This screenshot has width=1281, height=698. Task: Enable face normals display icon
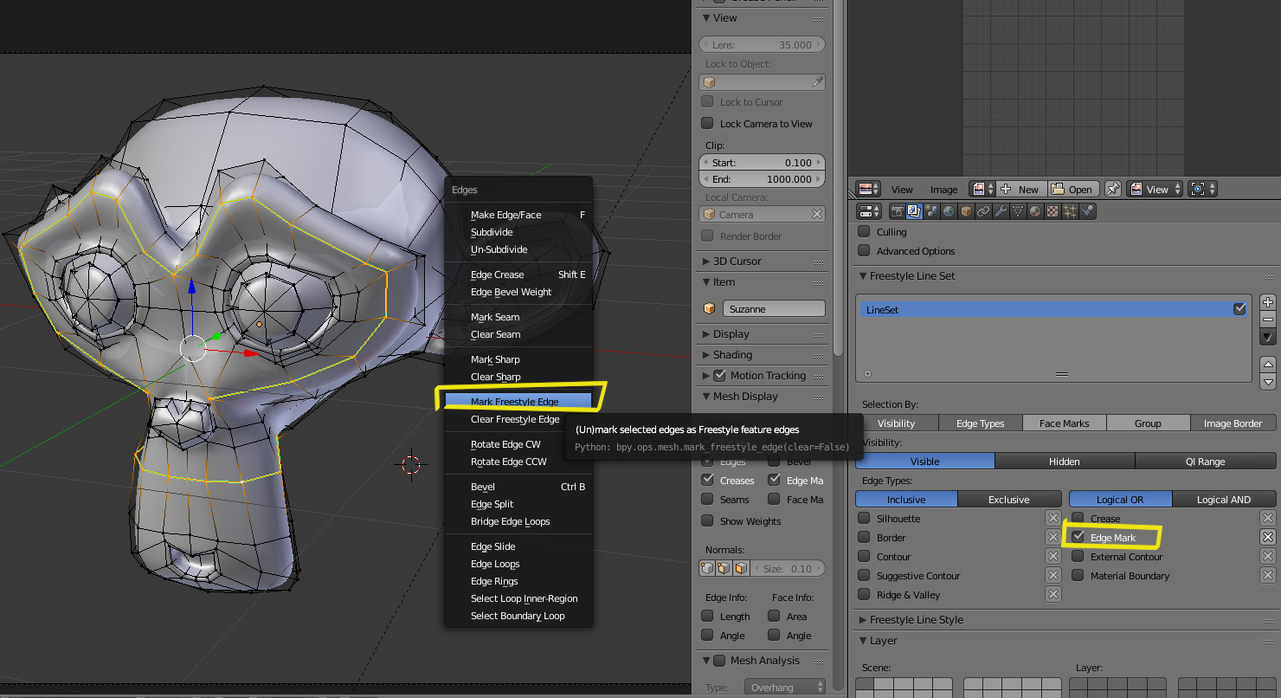coord(741,569)
